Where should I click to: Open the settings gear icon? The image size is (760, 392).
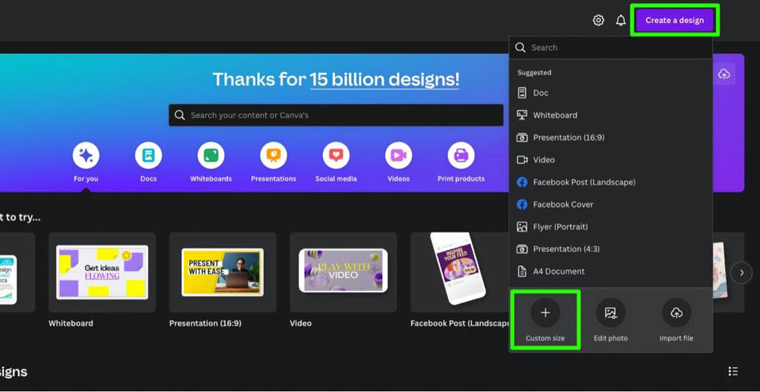tap(599, 21)
